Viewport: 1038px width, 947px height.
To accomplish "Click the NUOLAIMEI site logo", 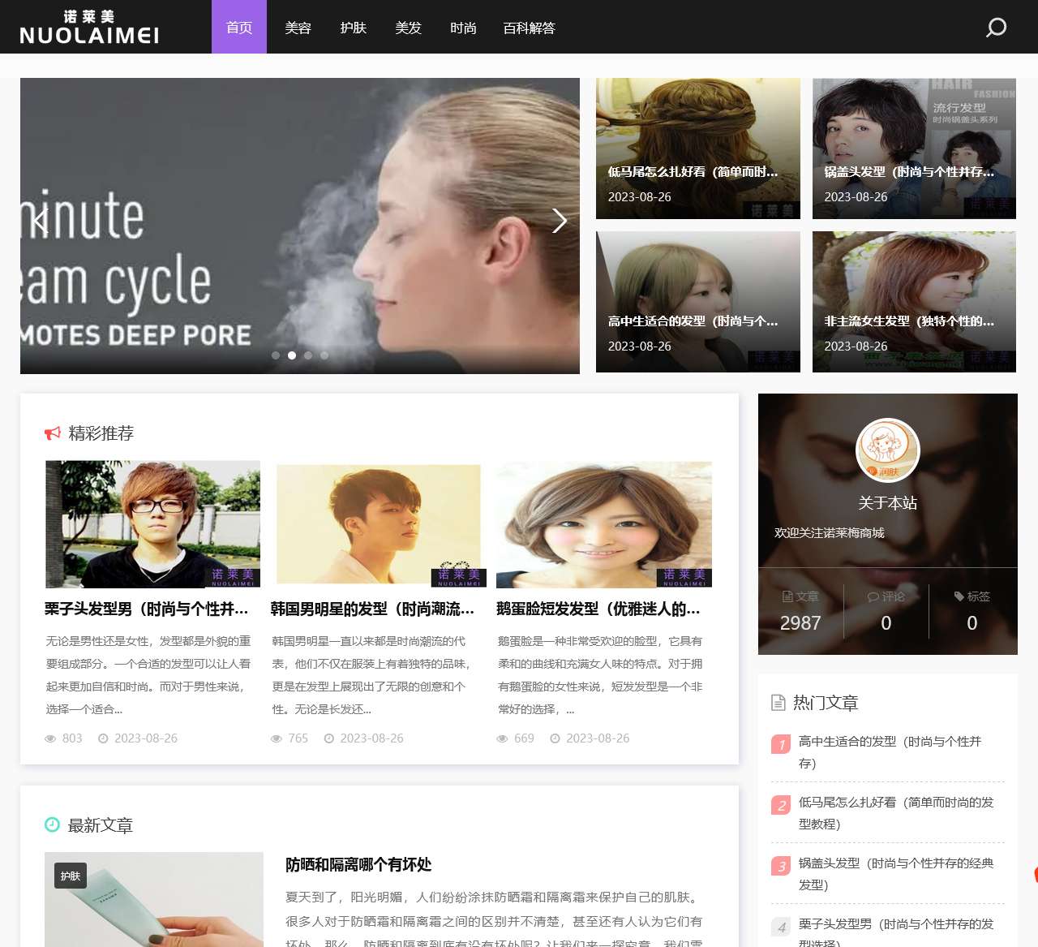I will [x=89, y=27].
